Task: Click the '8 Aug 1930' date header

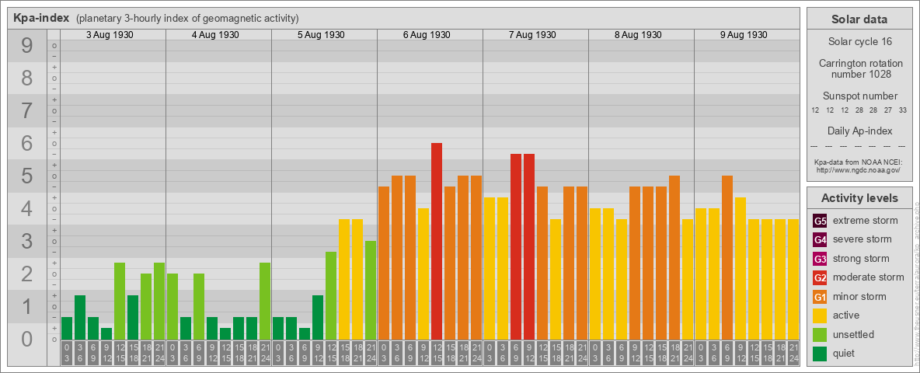Action: click(638, 35)
